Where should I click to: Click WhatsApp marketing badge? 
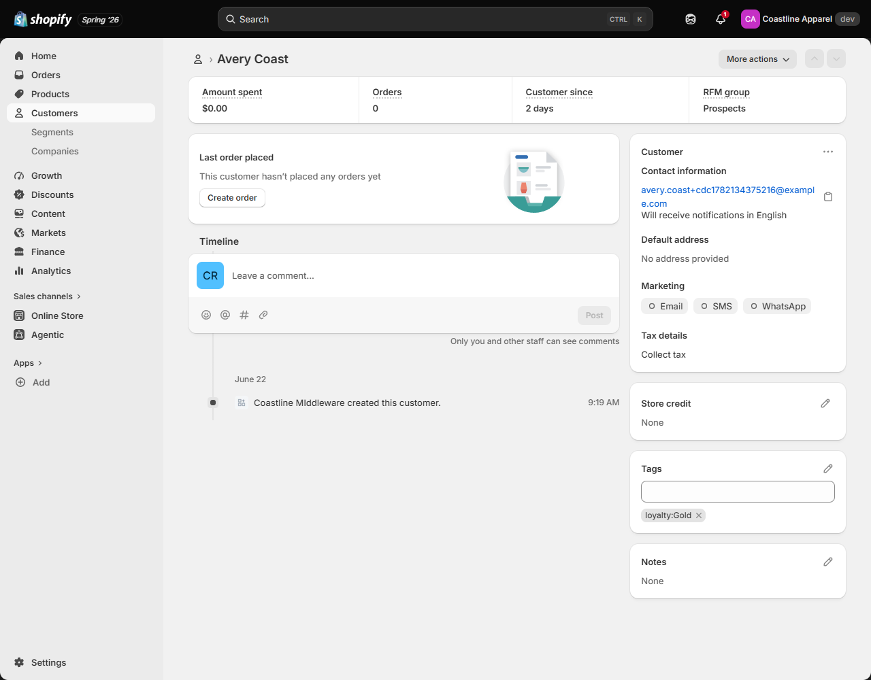pyautogui.click(x=777, y=306)
